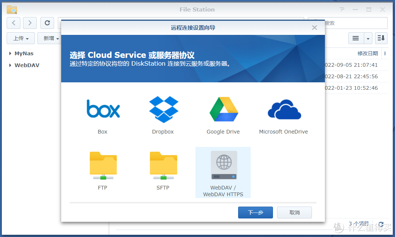This screenshot has height=237, width=395.
Task: Select MyNas in the sidebar
Action: [24, 53]
